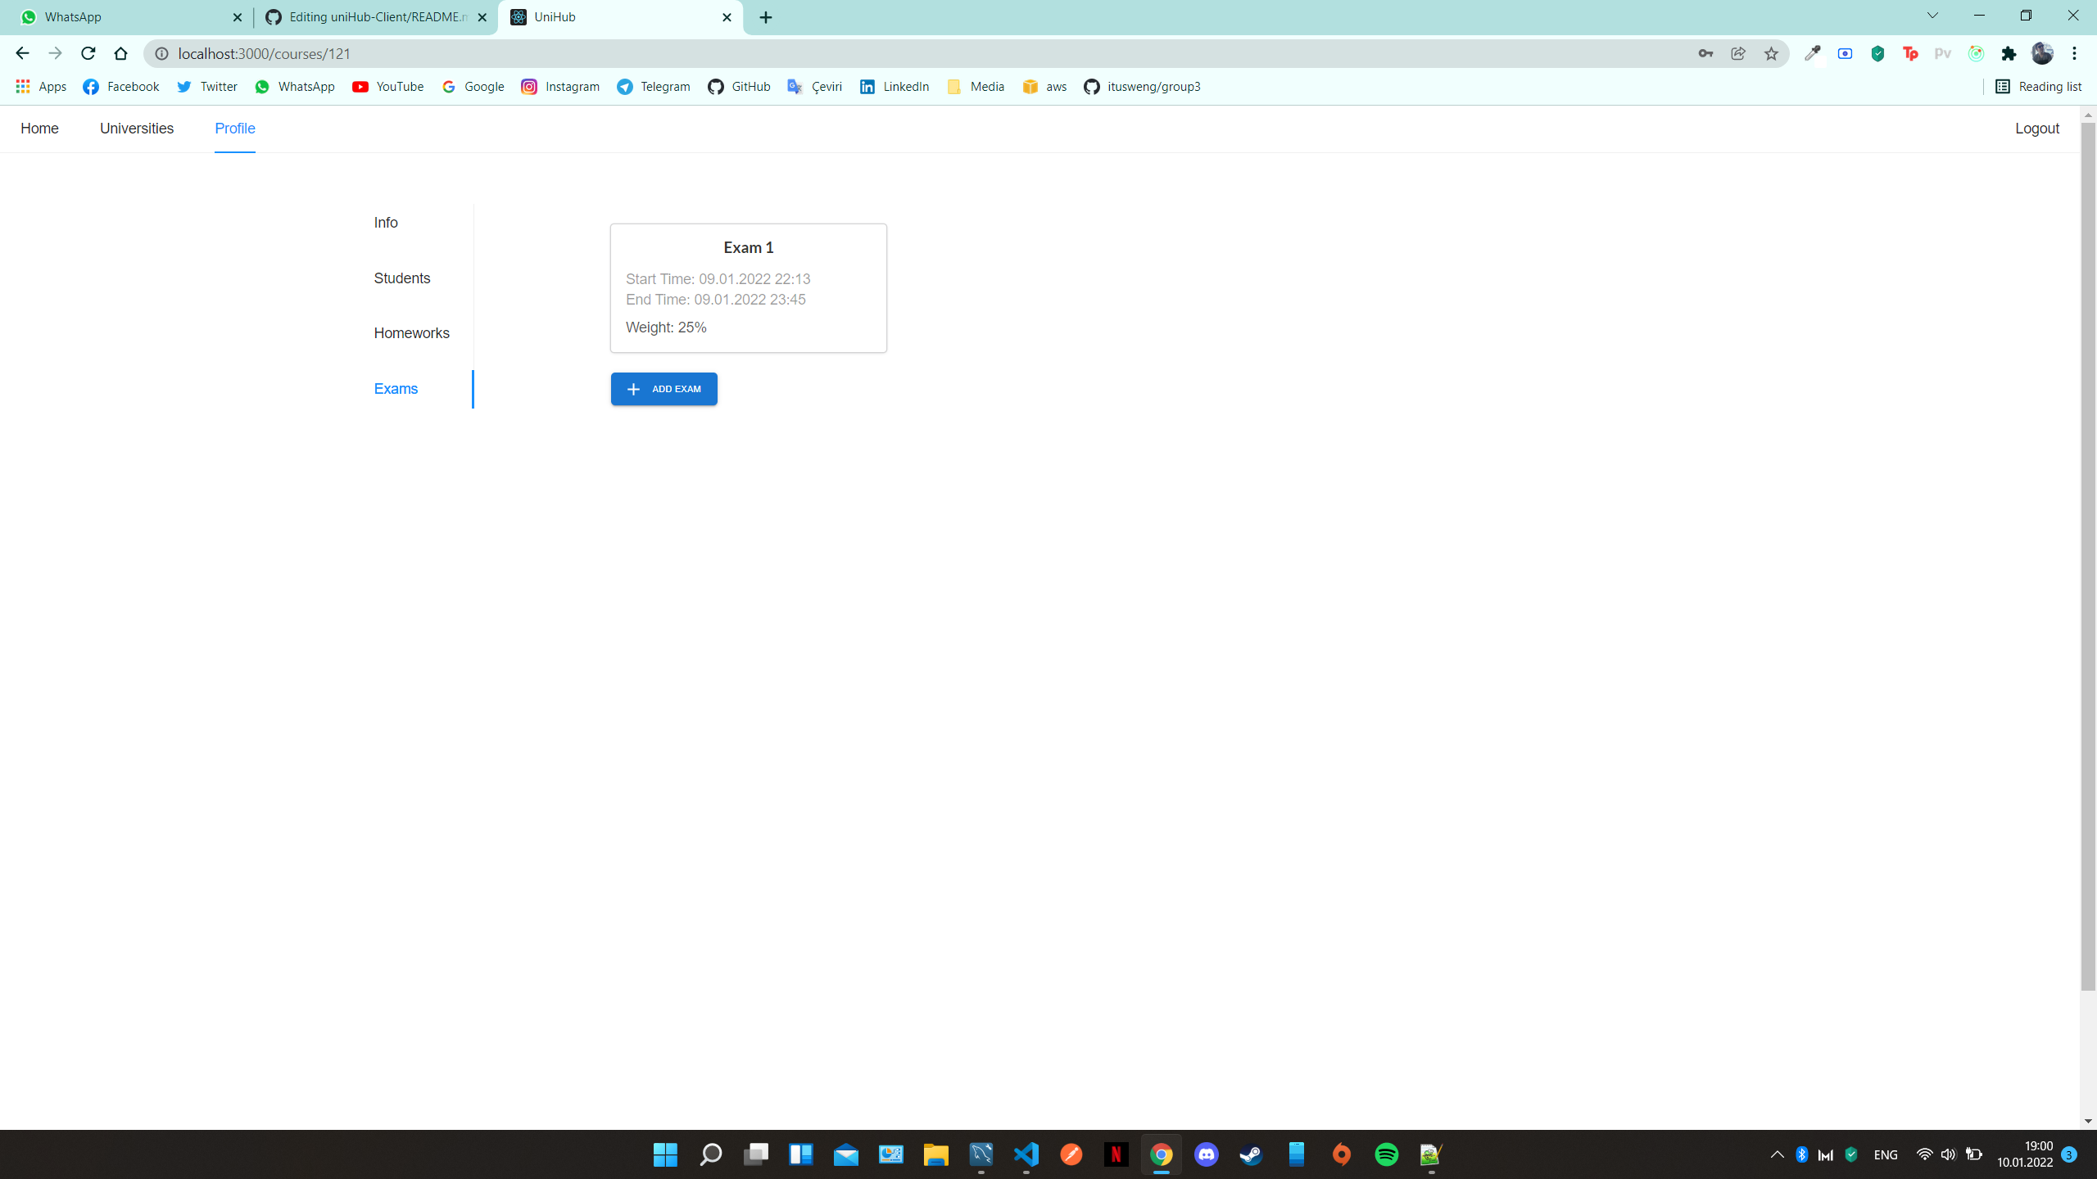2097x1179 pixels.
Task: Toggle the bookmark star for this page
Action: point(1771,53)
